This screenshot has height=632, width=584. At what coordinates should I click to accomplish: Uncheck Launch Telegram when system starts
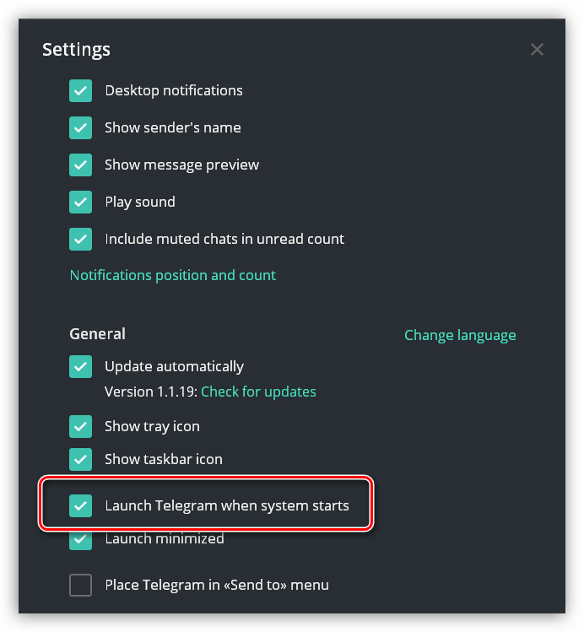(81, 506)
